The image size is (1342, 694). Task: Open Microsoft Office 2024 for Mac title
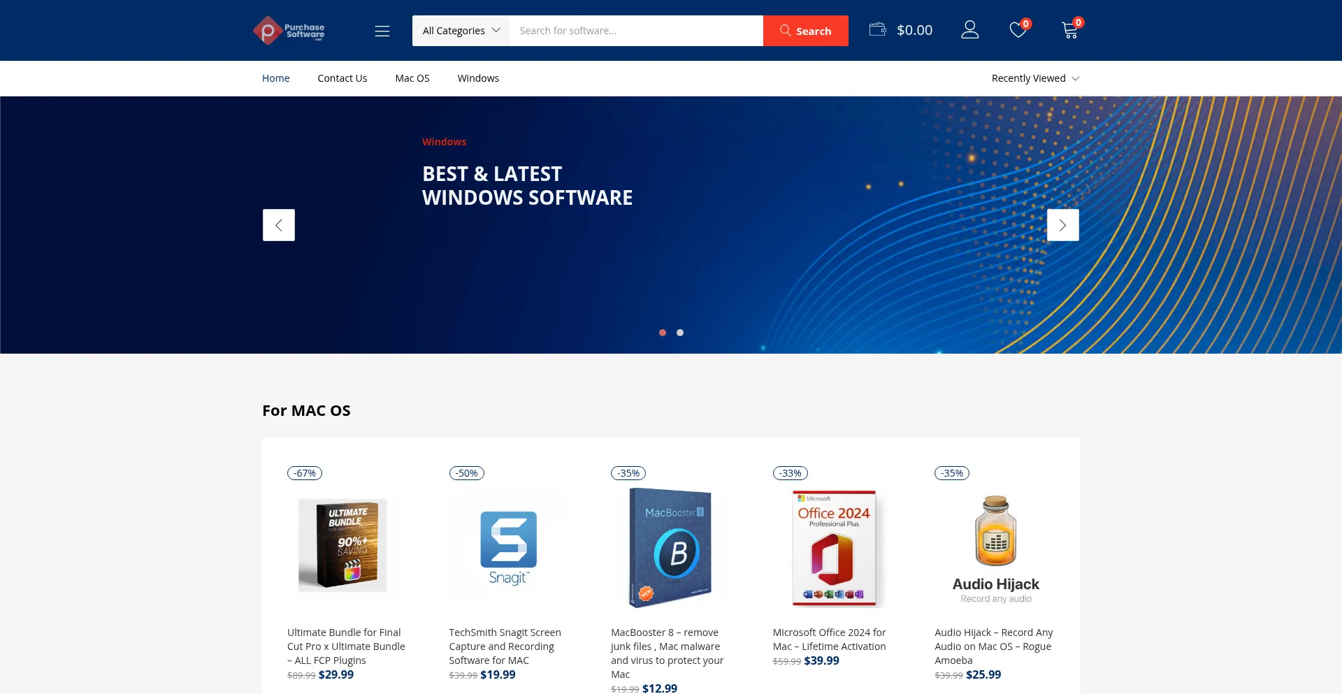click(830, 639)
